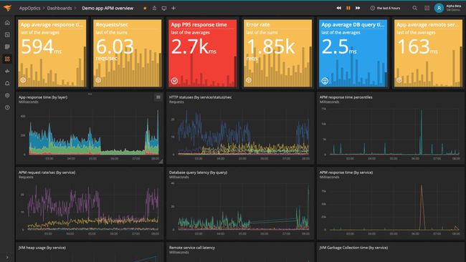Click the status icon on the Error rate tile
The height and width of the screenshot is (262, 466).
point(249,79)
